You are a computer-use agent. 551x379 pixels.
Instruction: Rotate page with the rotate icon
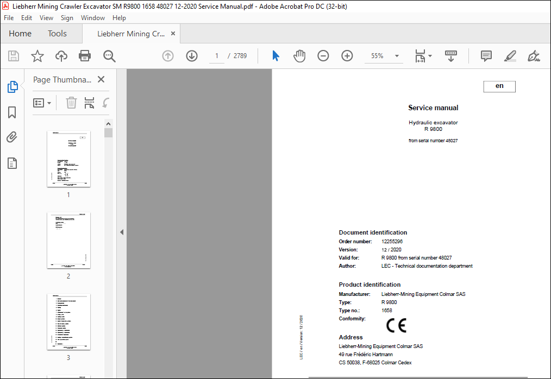(106, 103)
